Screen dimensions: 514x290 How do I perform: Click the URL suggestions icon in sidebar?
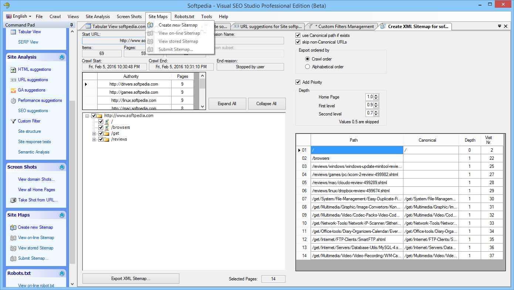(13, 80)
